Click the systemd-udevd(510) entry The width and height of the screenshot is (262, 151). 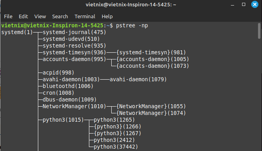point(71,39)
